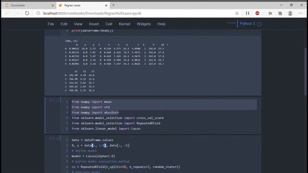Open the Help menu
308x173 pixels.
pyautogui.click(x=162, y=24)
